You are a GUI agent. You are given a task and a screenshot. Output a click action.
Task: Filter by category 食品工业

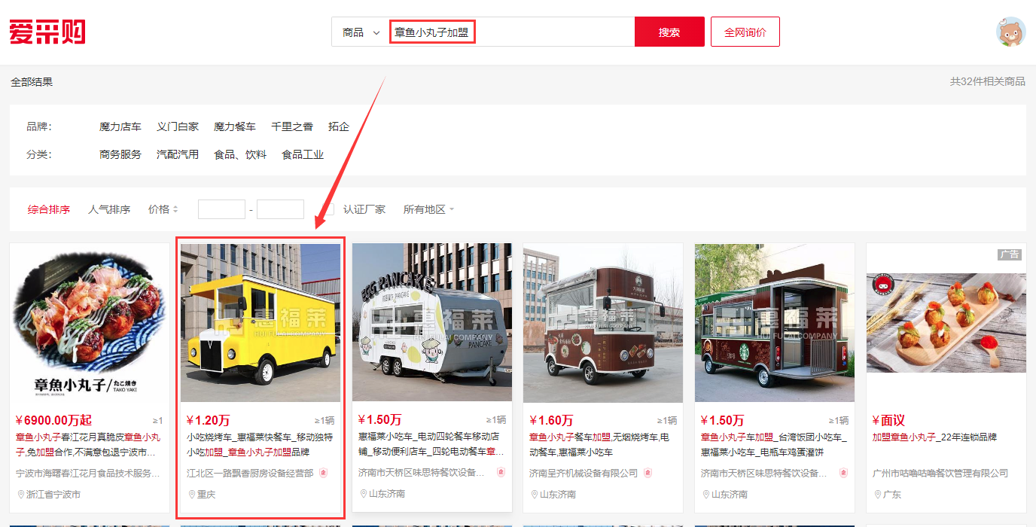[x=303, y=154]
